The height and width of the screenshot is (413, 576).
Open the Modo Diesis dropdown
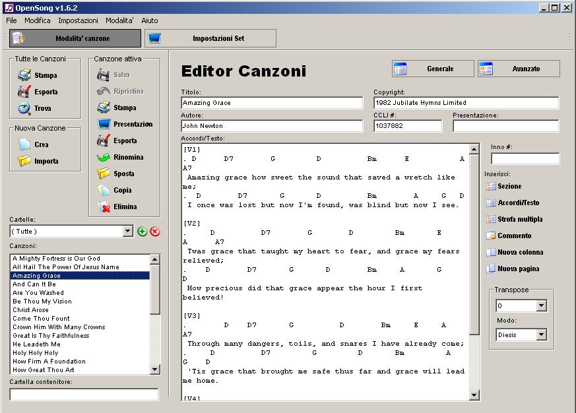pos(541,335)
